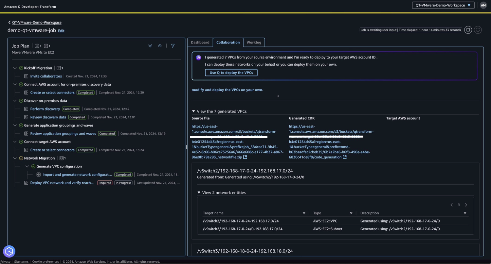Open the Target name column filter dropdown
Image resolution: width=491 pixels, height=264 pixels.
304,213
